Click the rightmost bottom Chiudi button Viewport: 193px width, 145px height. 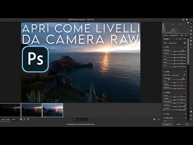coord(187,124)
